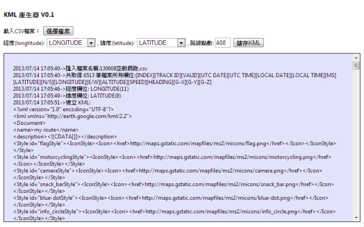Click log line with 130608空府晨跑.csv filename
The image size is (364, 227).
pyautogui.click(x=80, y=69)
